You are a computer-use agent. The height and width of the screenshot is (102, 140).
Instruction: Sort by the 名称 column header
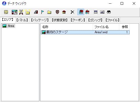point(67,27)
